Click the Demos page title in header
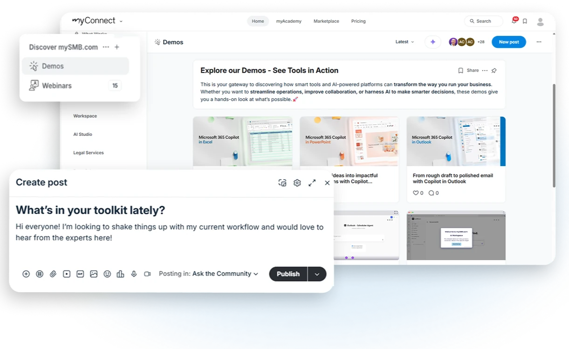569x349 pixels. 173,42
